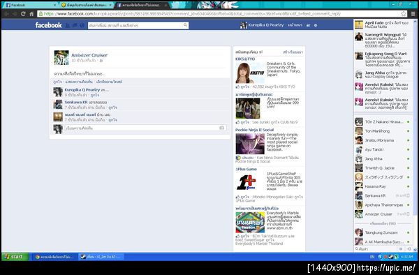Click the search magnifier icon

185,25
